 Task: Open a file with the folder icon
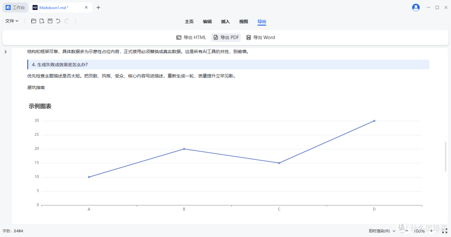click(34, 21)
